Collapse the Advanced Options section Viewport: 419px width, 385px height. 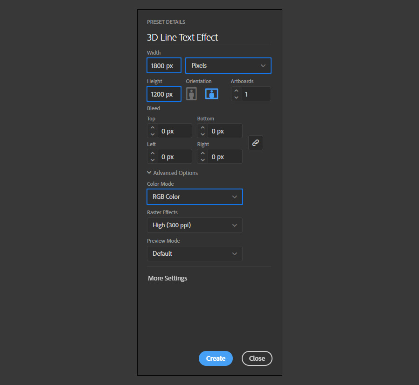(x=172, y=173)
